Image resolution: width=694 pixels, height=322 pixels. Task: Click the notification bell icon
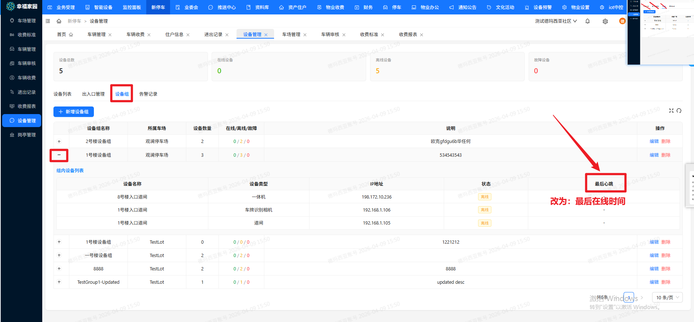[587, 21]
